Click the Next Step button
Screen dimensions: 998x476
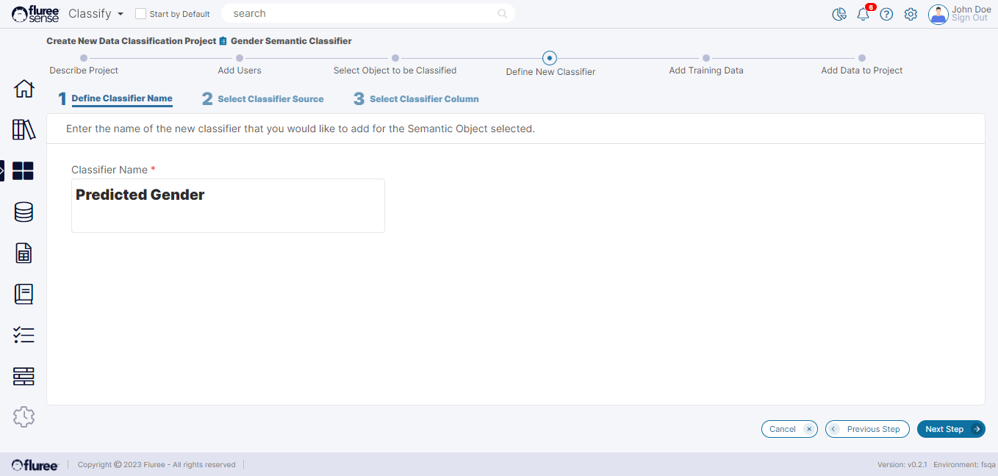950,429
